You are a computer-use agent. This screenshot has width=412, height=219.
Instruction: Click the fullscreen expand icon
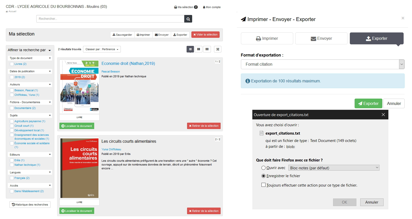[218, 49]
